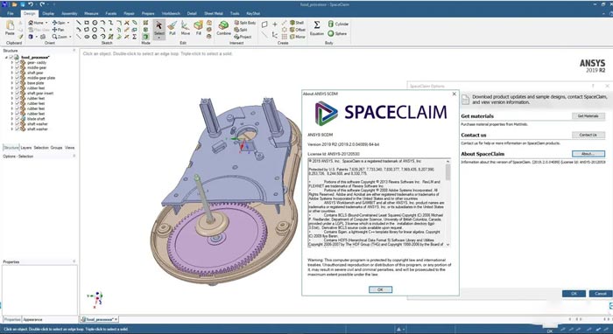Choose the Move tool
This screenshot has height=334, width=613.
click(x=186, y=28)
